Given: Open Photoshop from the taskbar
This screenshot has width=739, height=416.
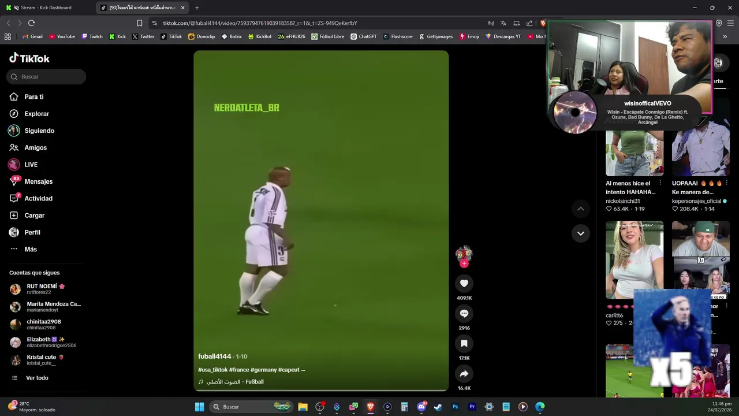Looking at the screenshot, I should click(x=455, y=407).
